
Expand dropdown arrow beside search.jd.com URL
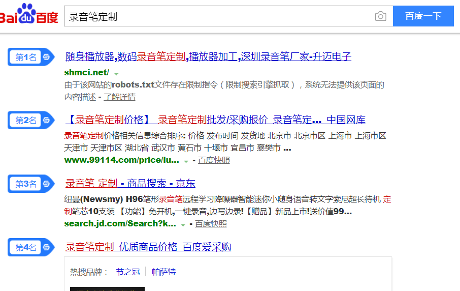[183, 225]
